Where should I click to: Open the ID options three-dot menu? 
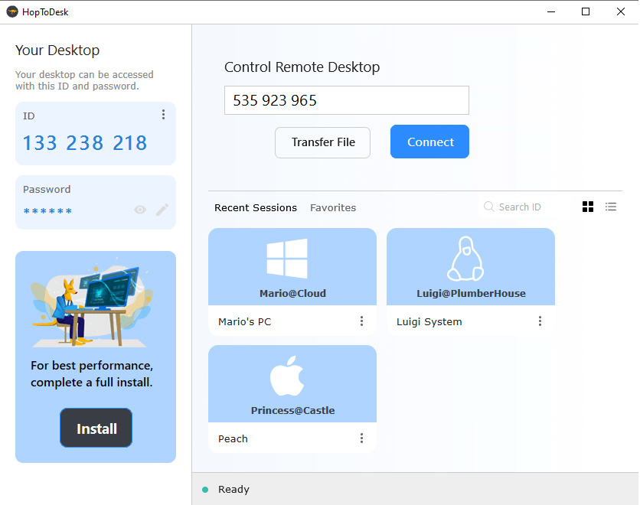point(163,115)
